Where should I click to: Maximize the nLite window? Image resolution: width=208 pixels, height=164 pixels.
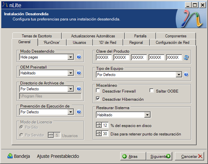[195, 5]
